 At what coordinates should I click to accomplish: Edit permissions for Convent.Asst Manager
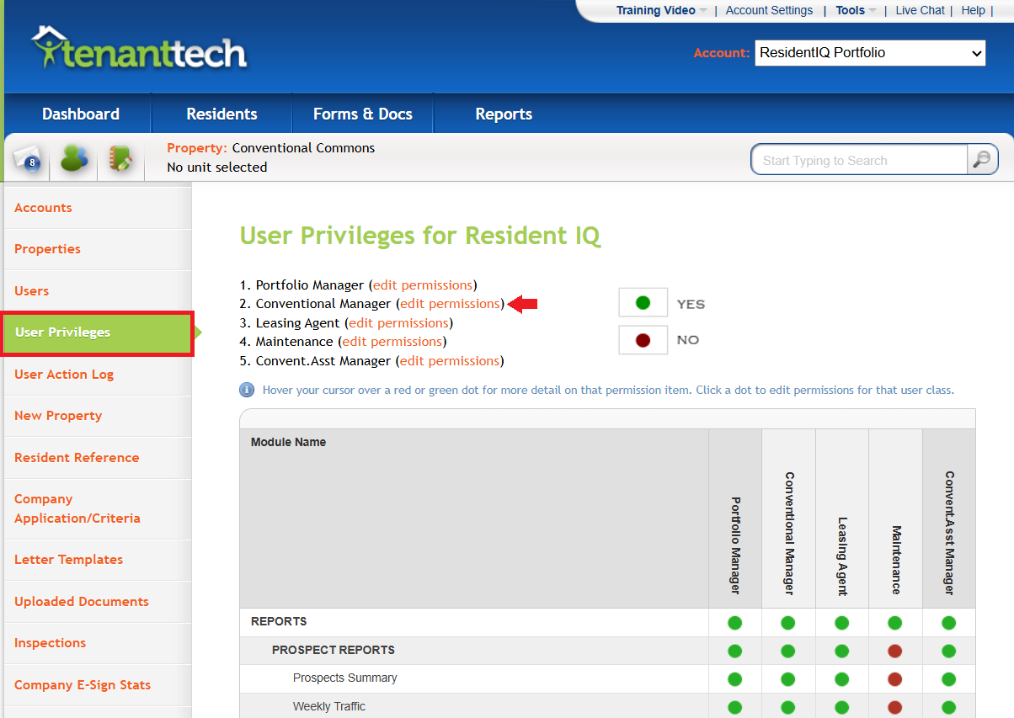click(450, 361)
